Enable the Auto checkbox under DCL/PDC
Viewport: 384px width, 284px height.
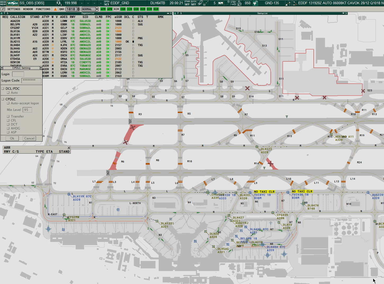click(x=8, y=93)
